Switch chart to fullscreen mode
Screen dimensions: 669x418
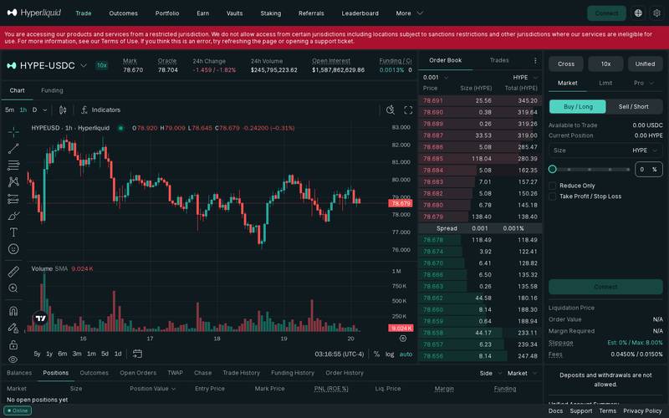click(x=408, y=110)
